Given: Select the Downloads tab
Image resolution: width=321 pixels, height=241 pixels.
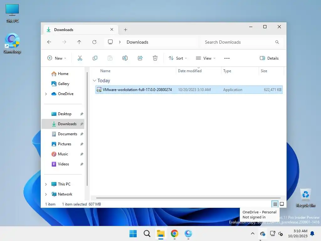Looking at the screenshot, I should coord(81,30).
